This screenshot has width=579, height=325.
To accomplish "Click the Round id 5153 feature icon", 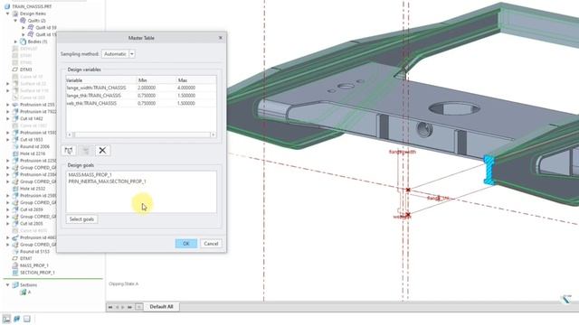I will 15,251.
